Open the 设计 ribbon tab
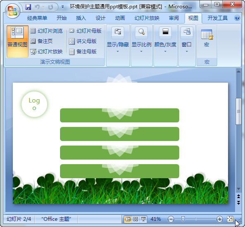The image size is (245, 227). click(101, 18)
